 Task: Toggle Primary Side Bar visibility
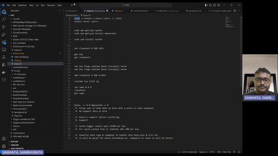coord(206,5)
